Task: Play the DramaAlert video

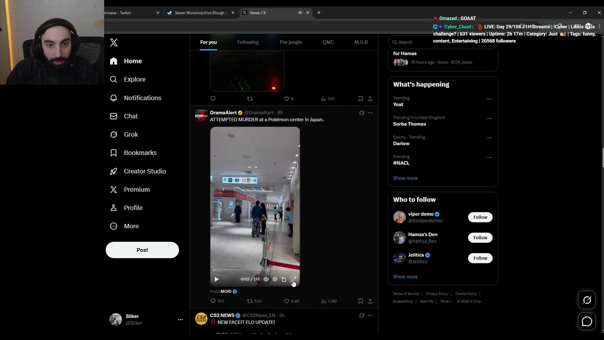Action: 217,279
